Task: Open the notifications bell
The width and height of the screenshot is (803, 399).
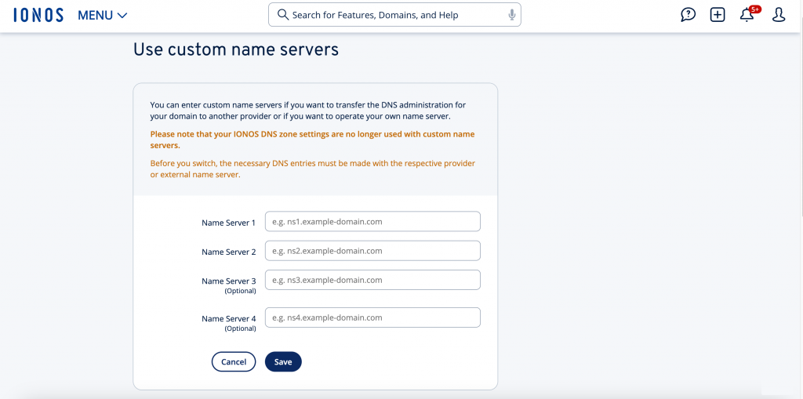Action: [747, 16]
